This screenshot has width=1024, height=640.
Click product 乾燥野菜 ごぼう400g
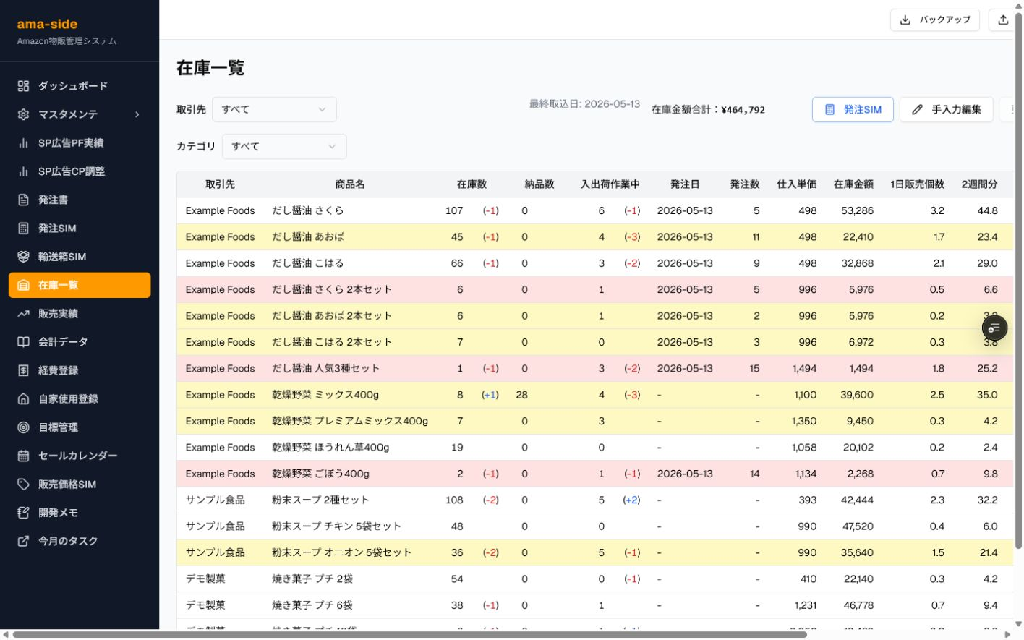320,474
